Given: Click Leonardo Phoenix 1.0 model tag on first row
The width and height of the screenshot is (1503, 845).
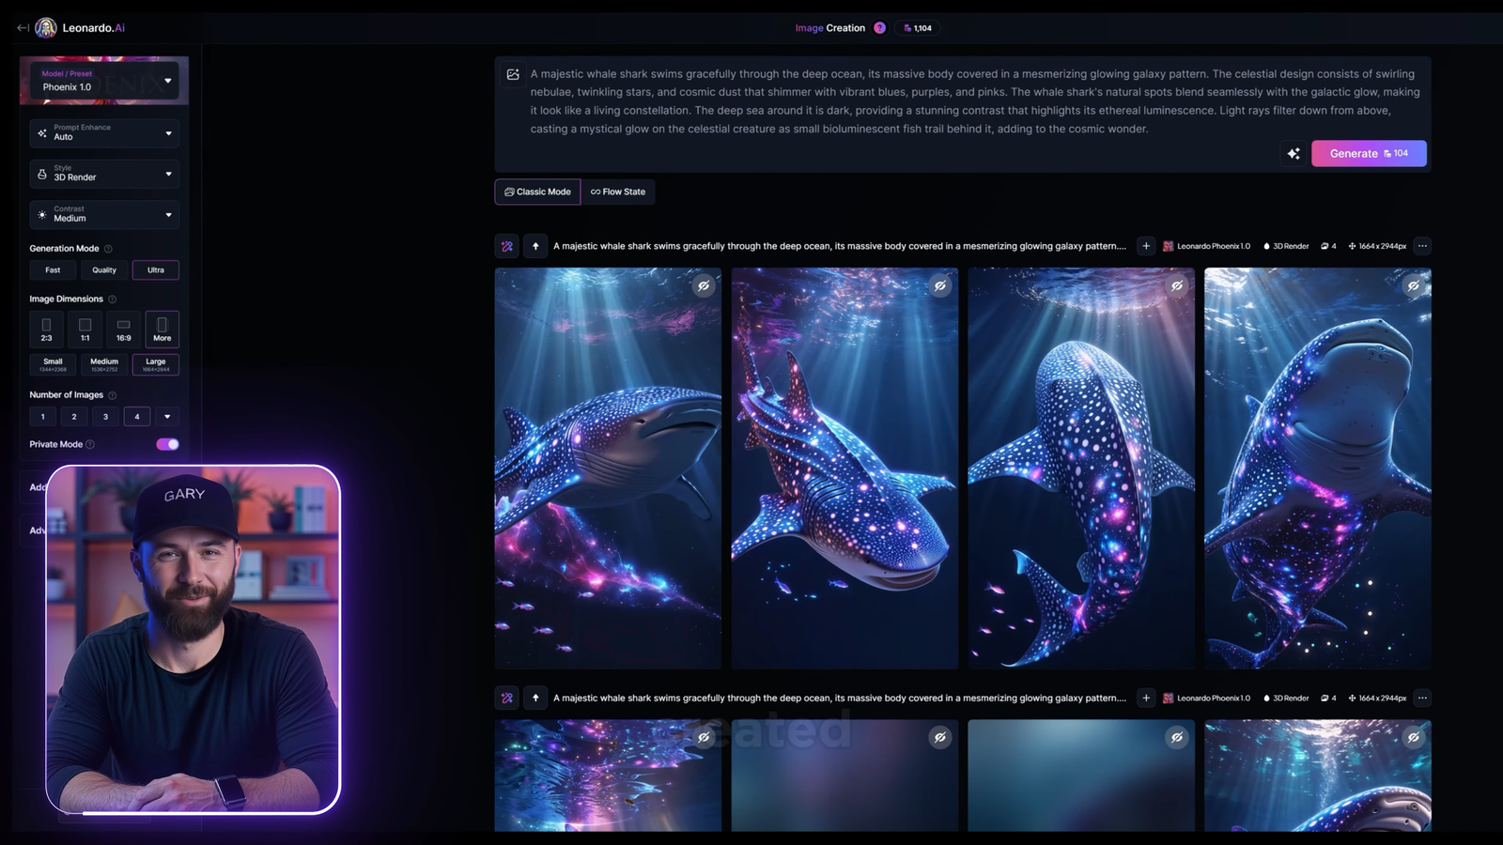Looking at the screenshot, I should point(1207,246).
